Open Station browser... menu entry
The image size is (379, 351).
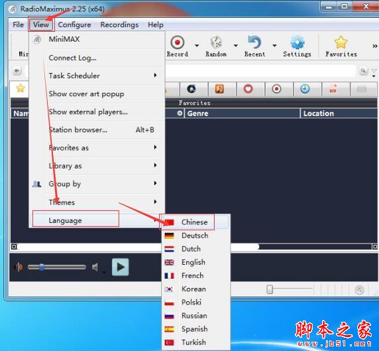[97, 130]
